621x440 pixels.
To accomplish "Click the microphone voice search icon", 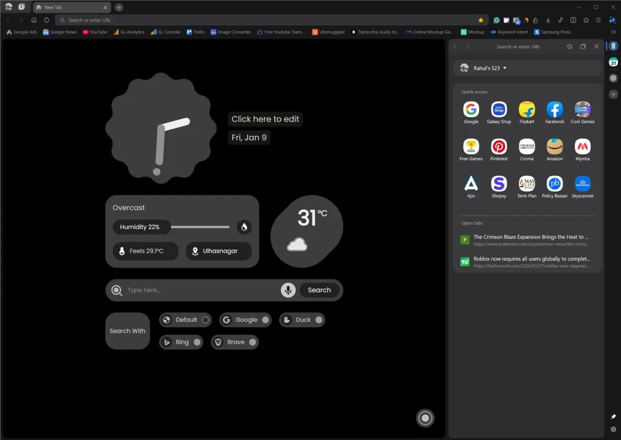I will [x=288, y=290].
